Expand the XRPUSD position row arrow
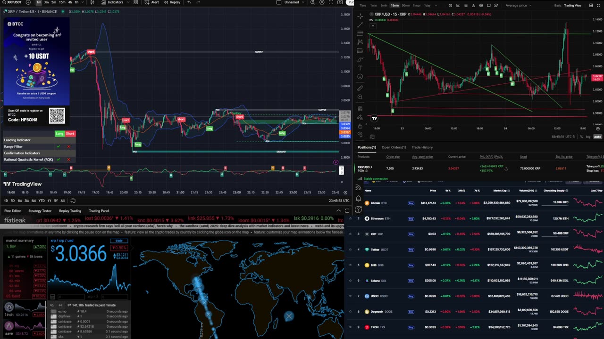 pos(371,167)
